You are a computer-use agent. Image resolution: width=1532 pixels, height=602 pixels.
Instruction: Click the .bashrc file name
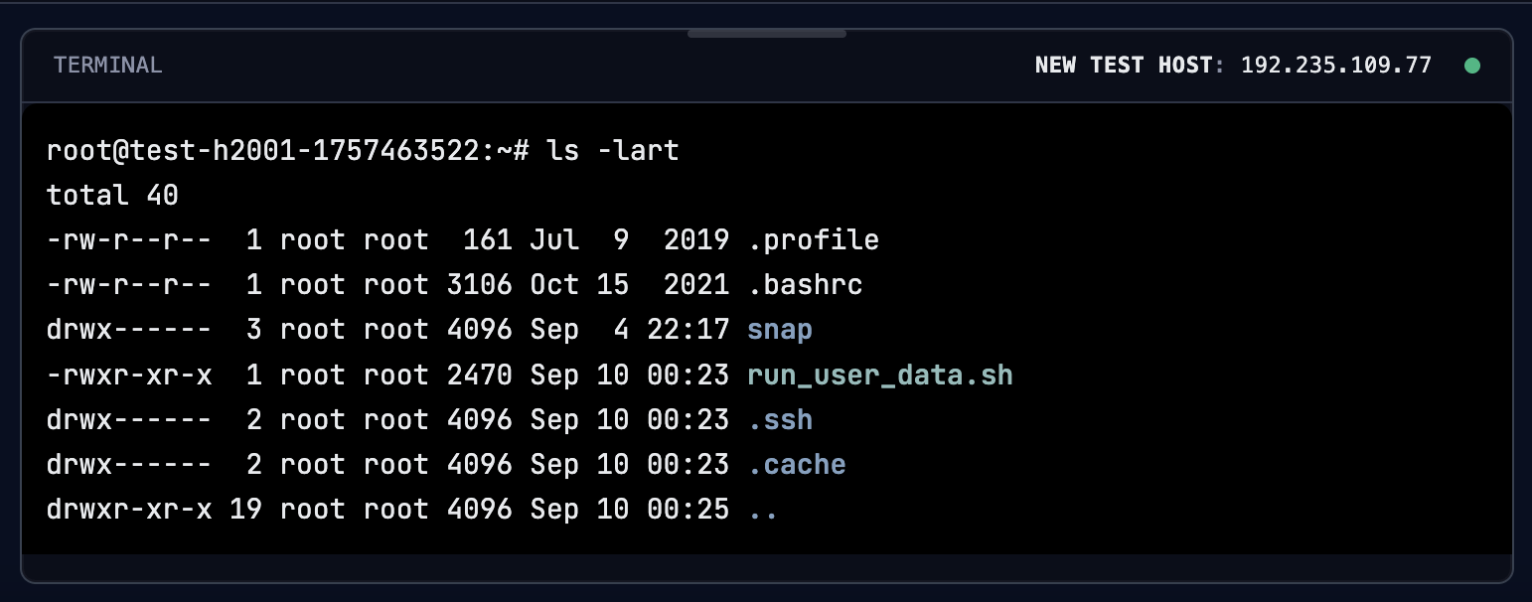point(805,285)
